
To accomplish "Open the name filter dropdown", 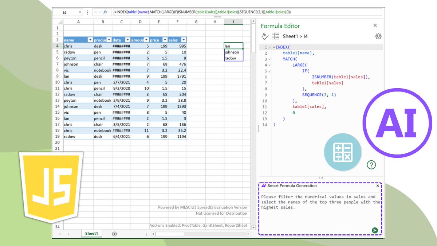I will (x=90, y=40).
